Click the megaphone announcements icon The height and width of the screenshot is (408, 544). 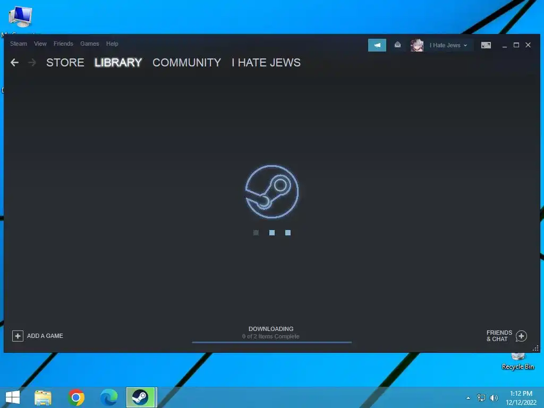point(377,45)
